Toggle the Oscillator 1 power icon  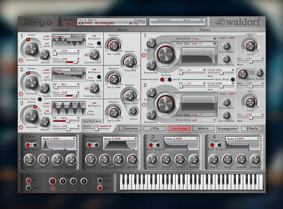[21, 60]
